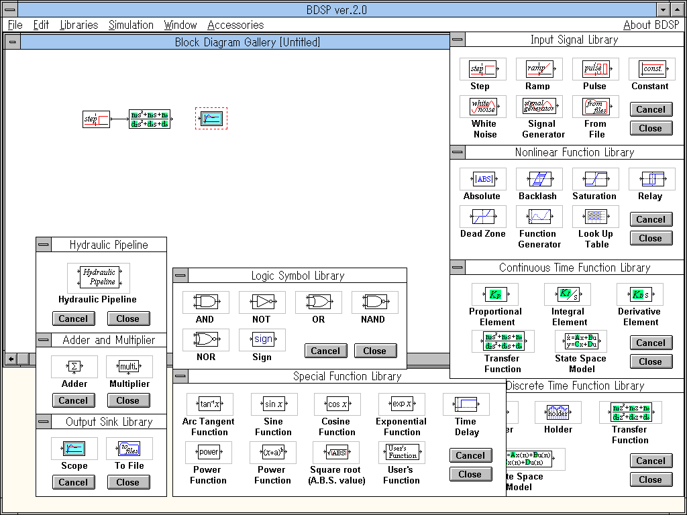Viewport: 687px width, 515px height.
Task: Choose the Saturation nonlinear block icon
Action: point(596,179)
